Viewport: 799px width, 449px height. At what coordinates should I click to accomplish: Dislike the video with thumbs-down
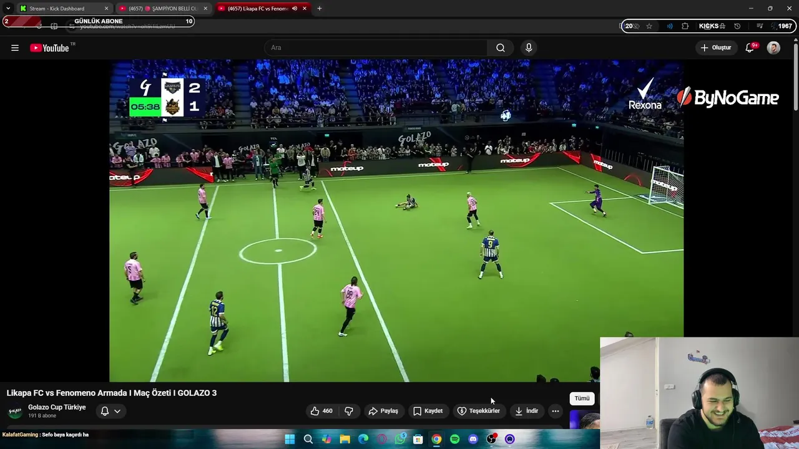click(349, 411)
